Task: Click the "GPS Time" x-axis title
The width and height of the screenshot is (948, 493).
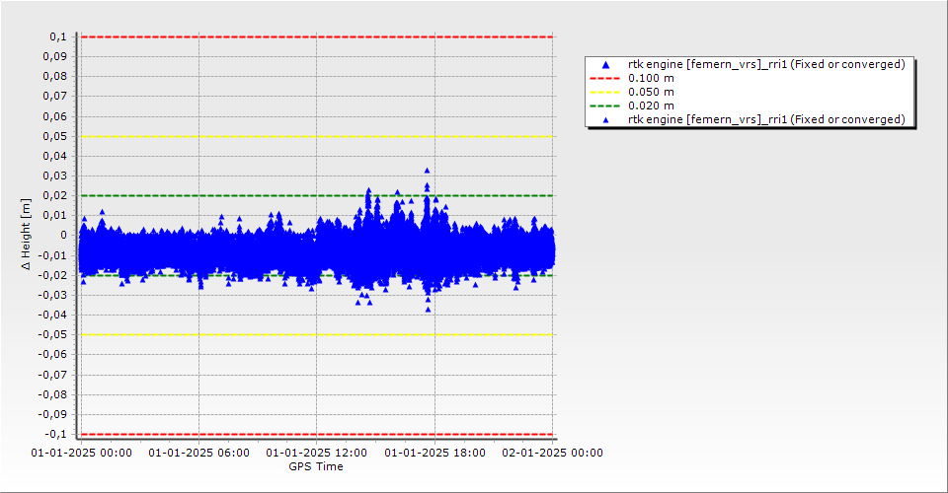Action: click(x=316, y=466)
